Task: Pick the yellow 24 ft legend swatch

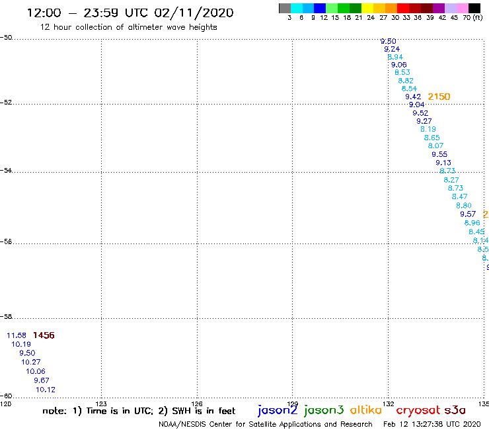Action: tap(367, 8)
